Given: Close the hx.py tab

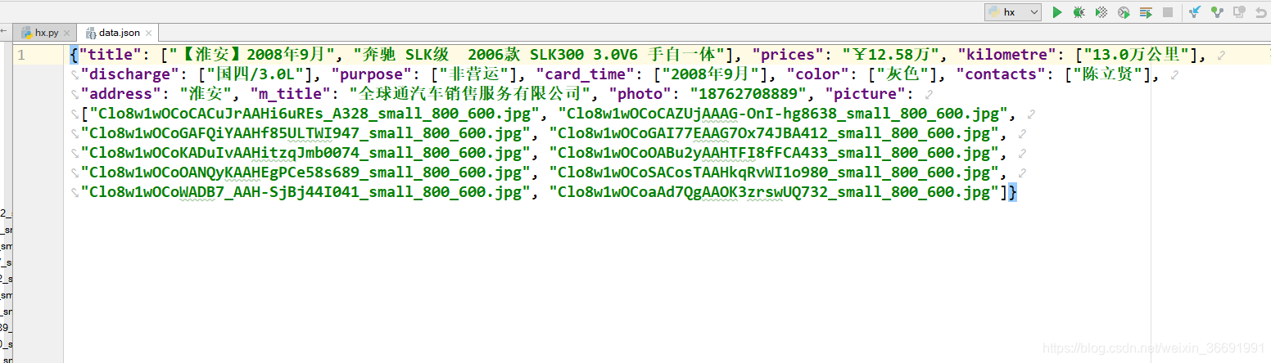Looking at the screenshot, I should point(67,34).
